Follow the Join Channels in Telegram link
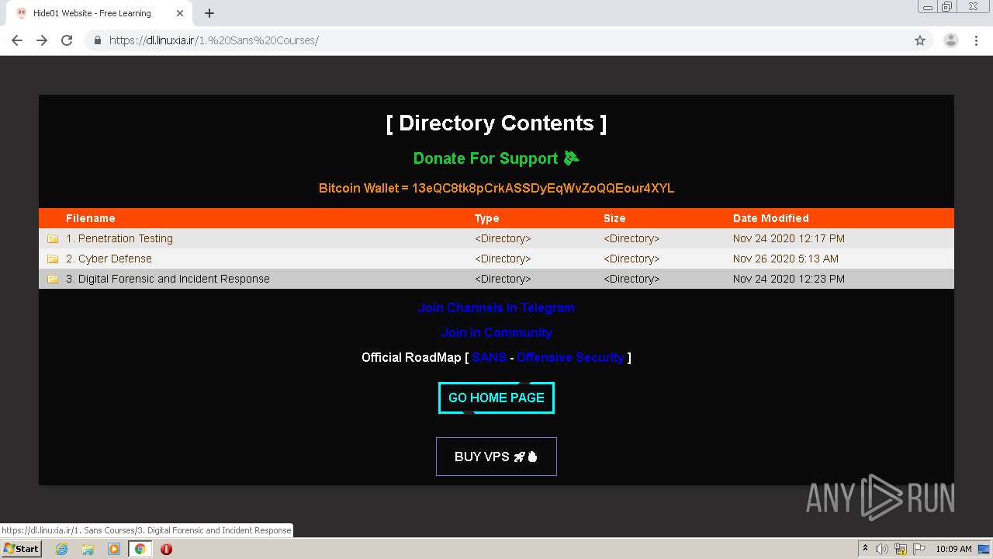 click(x=496, y=307)
